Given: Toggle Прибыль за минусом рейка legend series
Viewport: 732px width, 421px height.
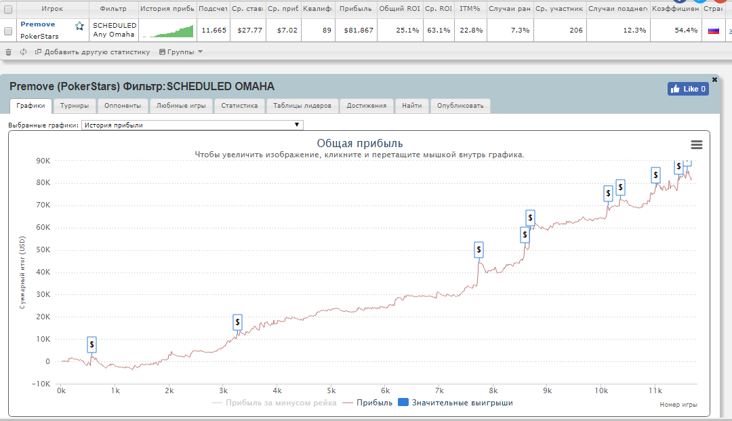Looking at the screenshot, I should tap(274, 402).
